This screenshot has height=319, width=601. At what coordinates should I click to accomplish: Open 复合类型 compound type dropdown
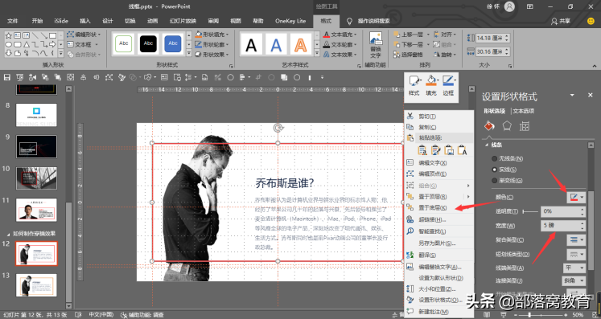pos(576,239)
